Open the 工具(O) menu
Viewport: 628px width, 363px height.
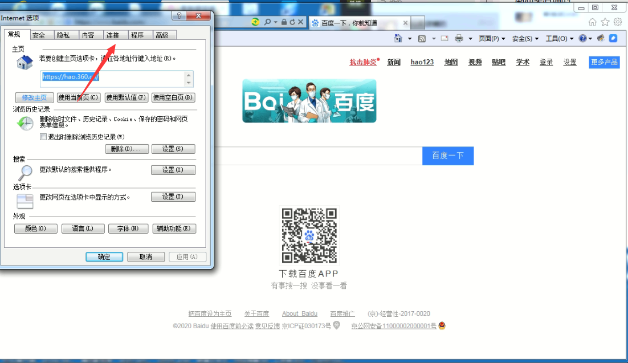[x=559, y=38]
